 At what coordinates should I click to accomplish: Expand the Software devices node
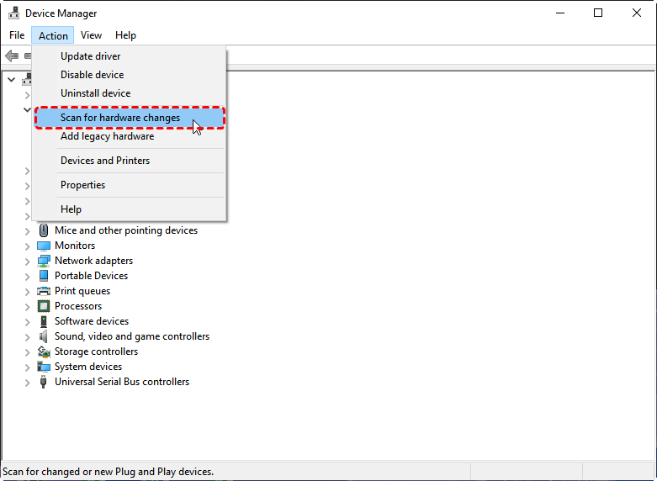click(x=27, y=321)
